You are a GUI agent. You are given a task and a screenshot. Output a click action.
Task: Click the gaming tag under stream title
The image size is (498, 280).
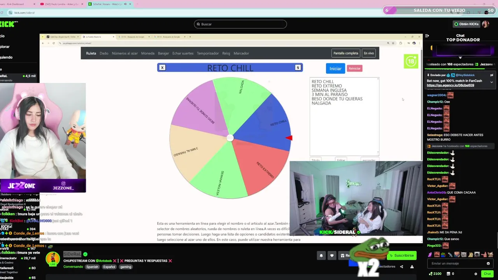(126, 267)
